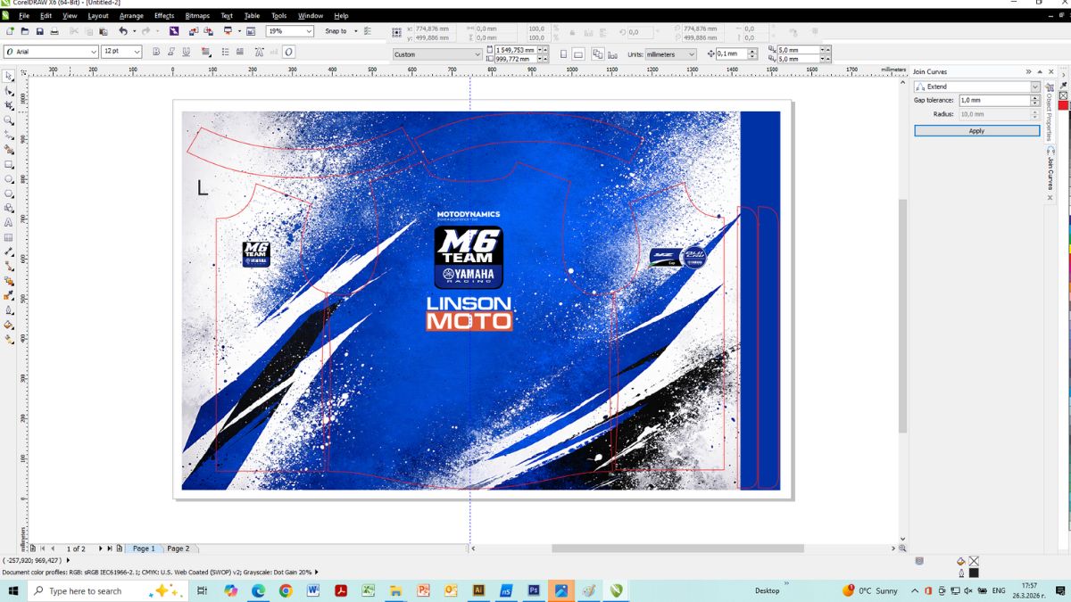
Task: Select the Shape edit tool
Action: point(9,90)
